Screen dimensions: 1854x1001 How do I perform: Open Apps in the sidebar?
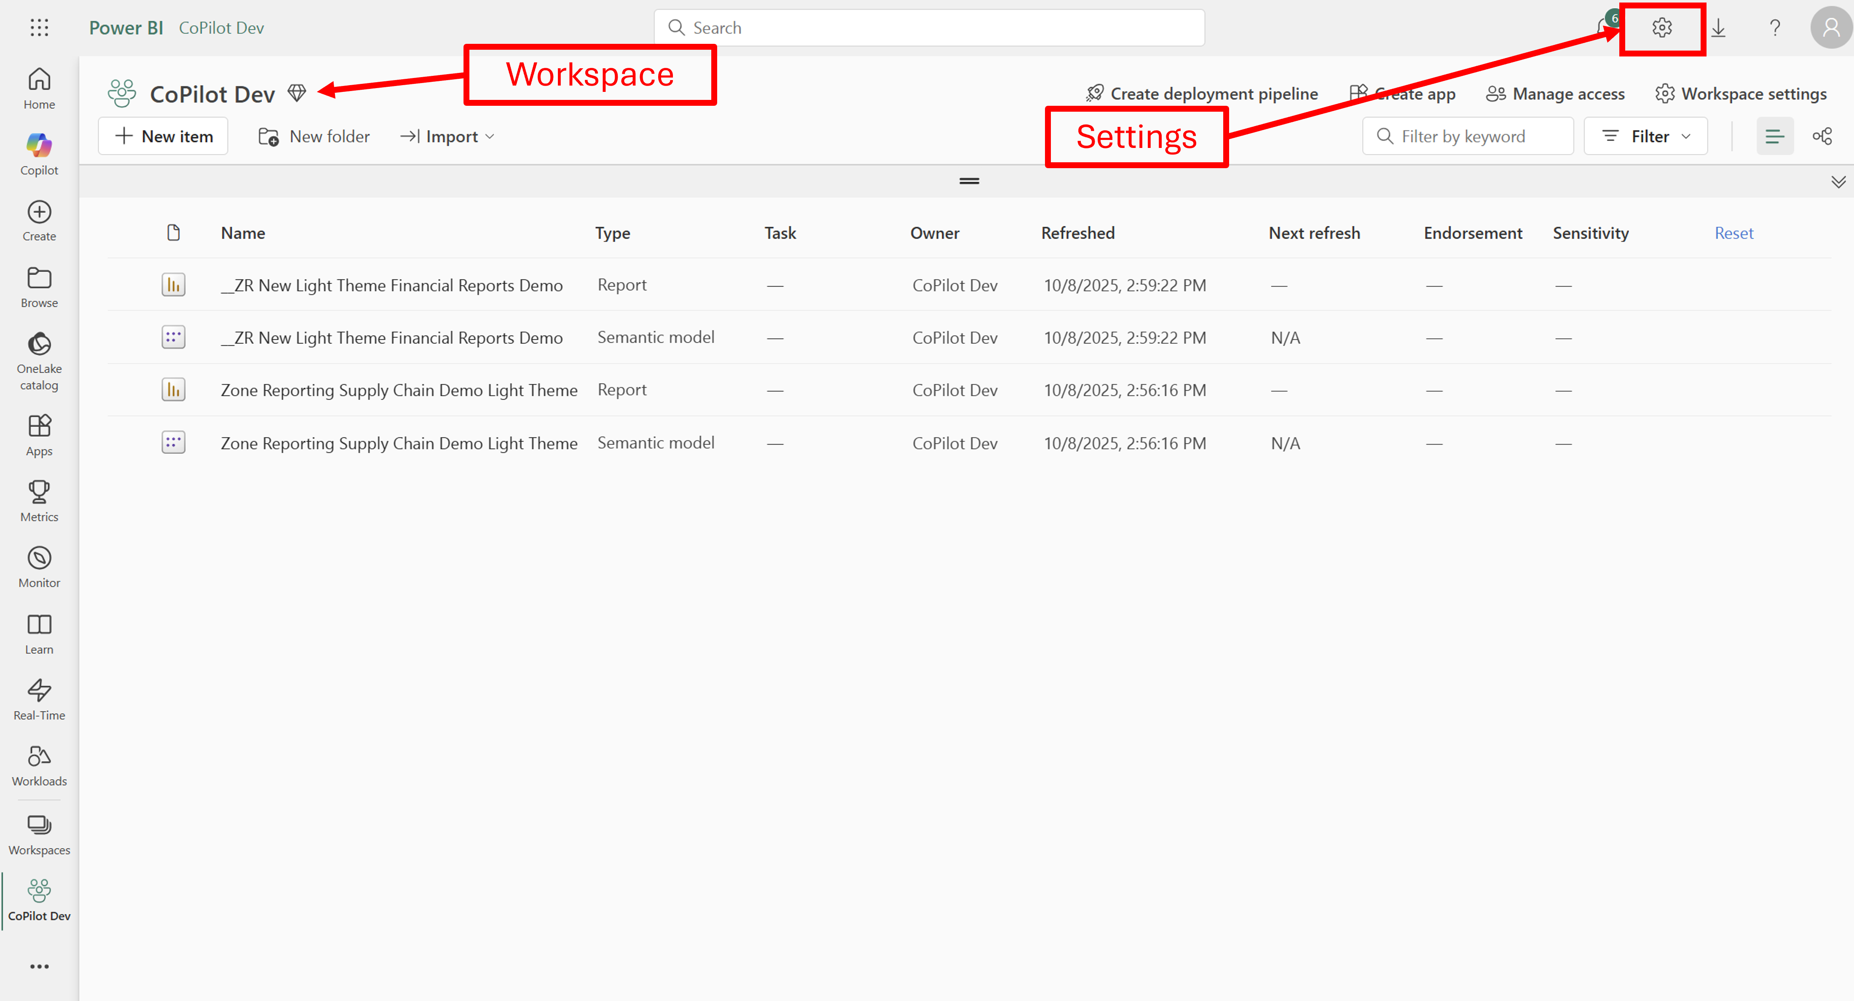(x=39, y=435)
